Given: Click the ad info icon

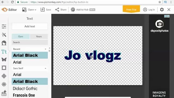Looking at the screenshot, I should tap(166, 16).
